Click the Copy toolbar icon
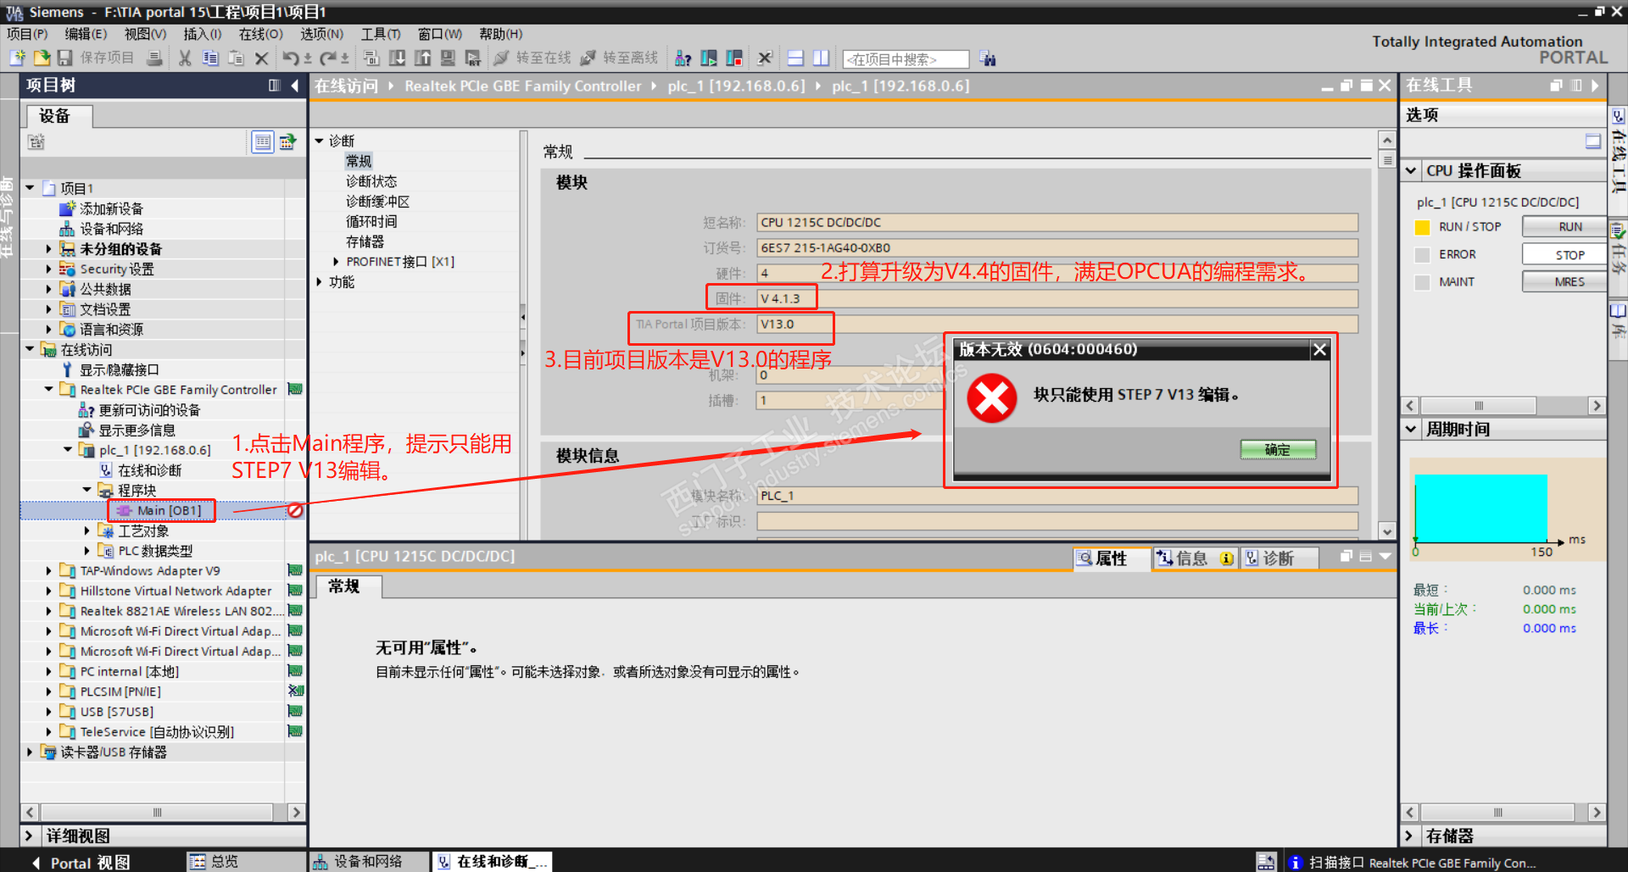1628x872 pixels. [210, 58]
